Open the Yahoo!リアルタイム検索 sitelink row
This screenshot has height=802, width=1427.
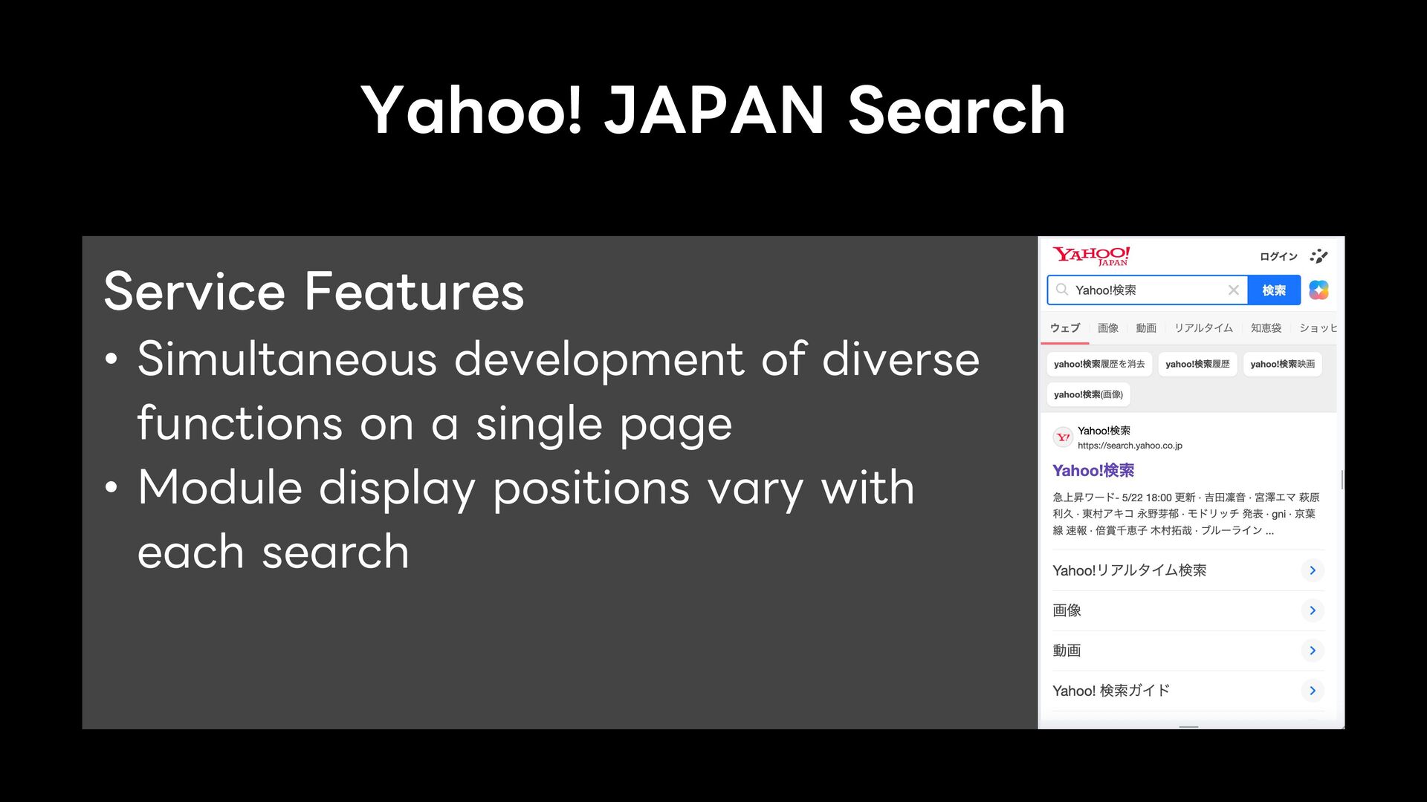click(1188, 570)
